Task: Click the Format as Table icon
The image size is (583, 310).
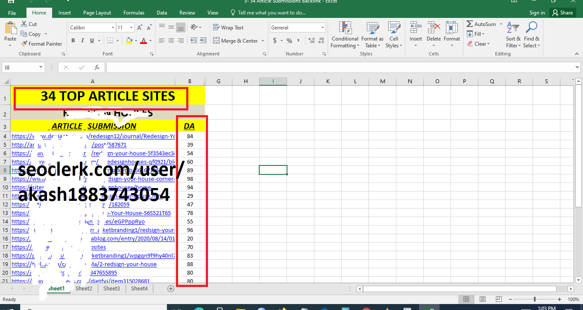Action: (x=372, y=28)
